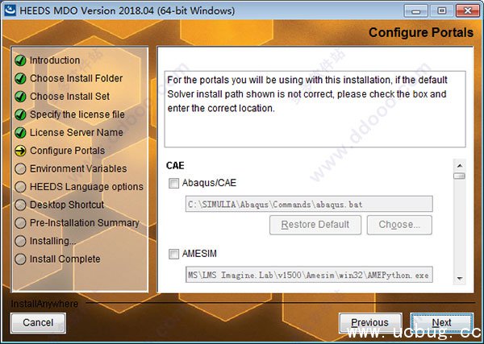
Task: Enable the AMESIM checkbox
Action: (x=173, y=255)
